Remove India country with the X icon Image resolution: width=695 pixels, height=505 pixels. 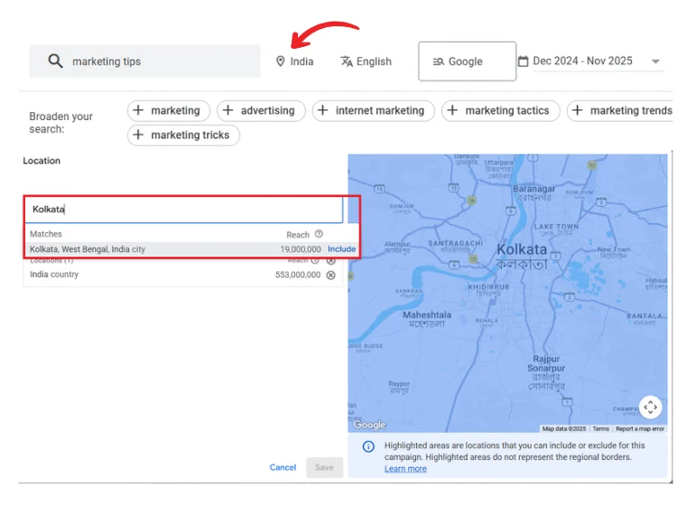(331, 275)
